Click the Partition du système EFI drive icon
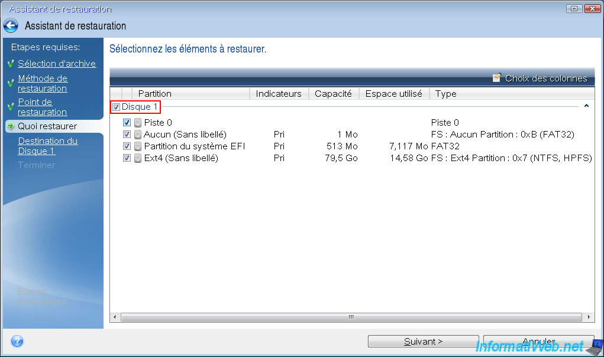Screen dimensions: 604x357 pos(137,146)
